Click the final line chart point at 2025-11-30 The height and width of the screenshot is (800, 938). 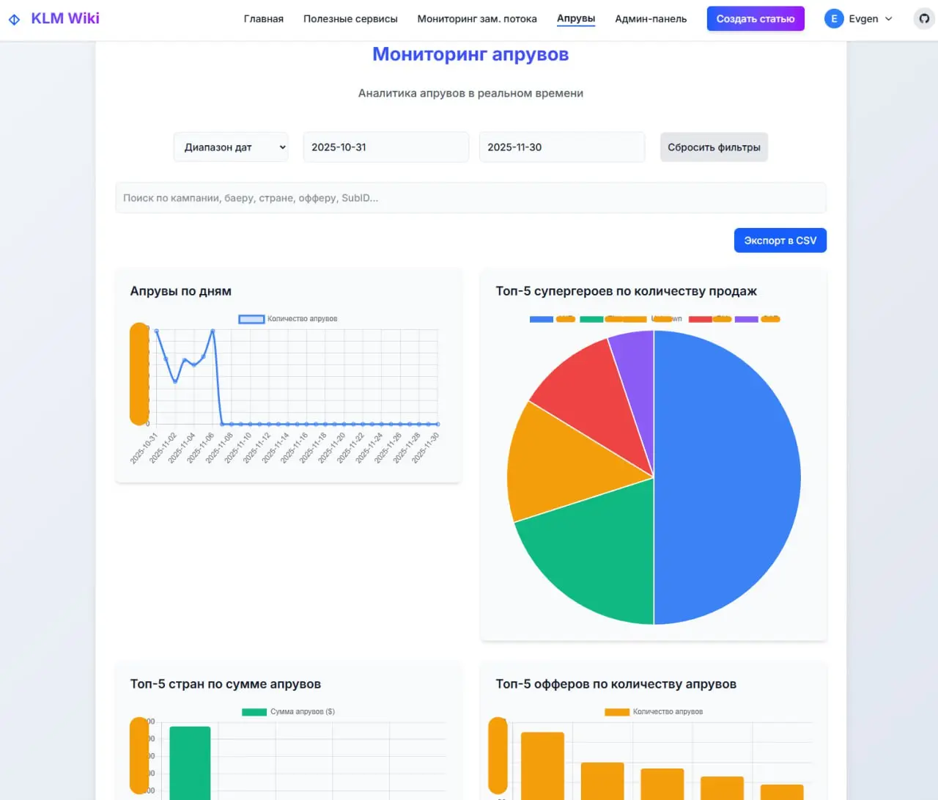pyautogui.click(x=438, y=424)
